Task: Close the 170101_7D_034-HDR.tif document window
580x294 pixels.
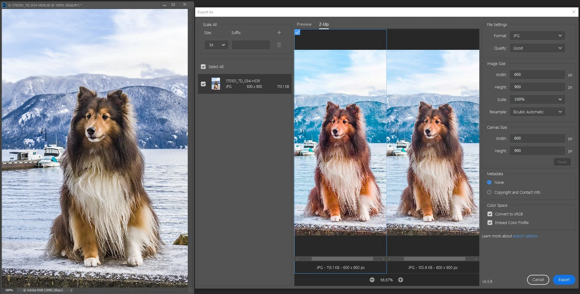Action: pyautogui.click(x=185, y=5)
